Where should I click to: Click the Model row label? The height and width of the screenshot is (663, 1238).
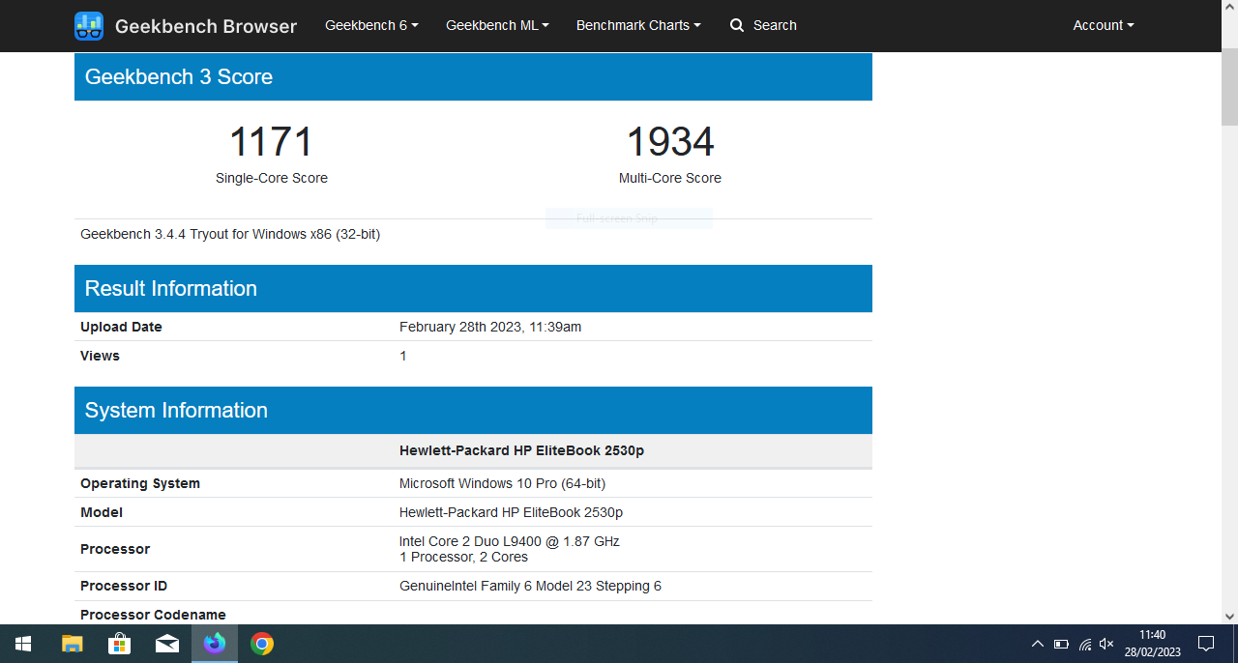pos(102,512)
